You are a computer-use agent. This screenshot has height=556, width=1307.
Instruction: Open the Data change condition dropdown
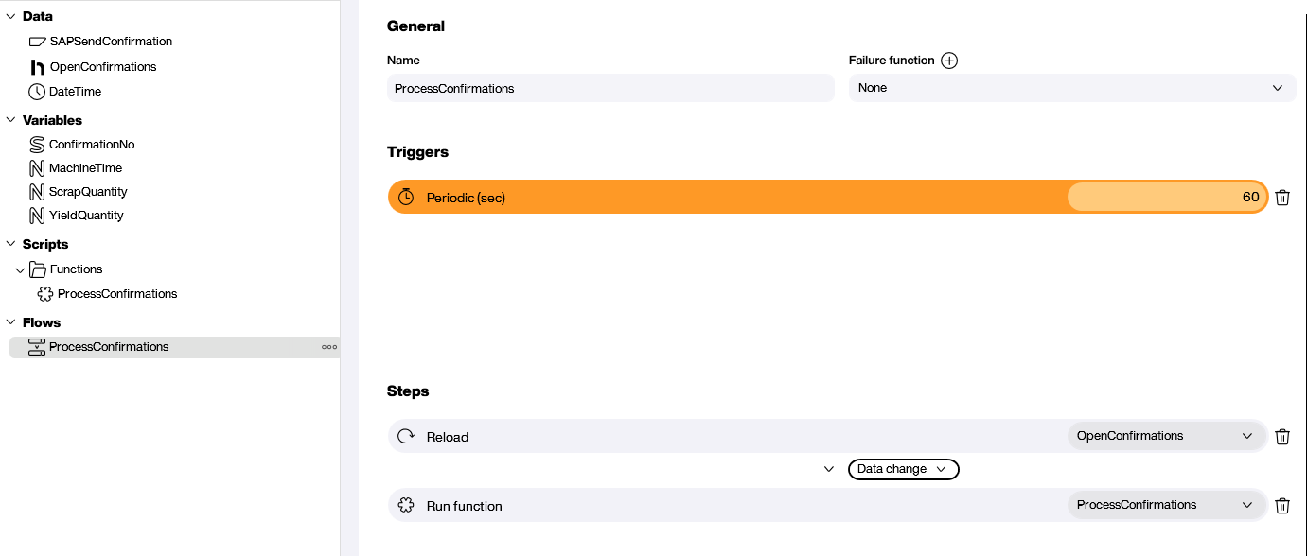tap(902, 469)
